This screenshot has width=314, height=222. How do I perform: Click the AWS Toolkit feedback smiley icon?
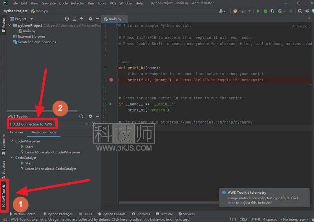(x=81, y=116)
